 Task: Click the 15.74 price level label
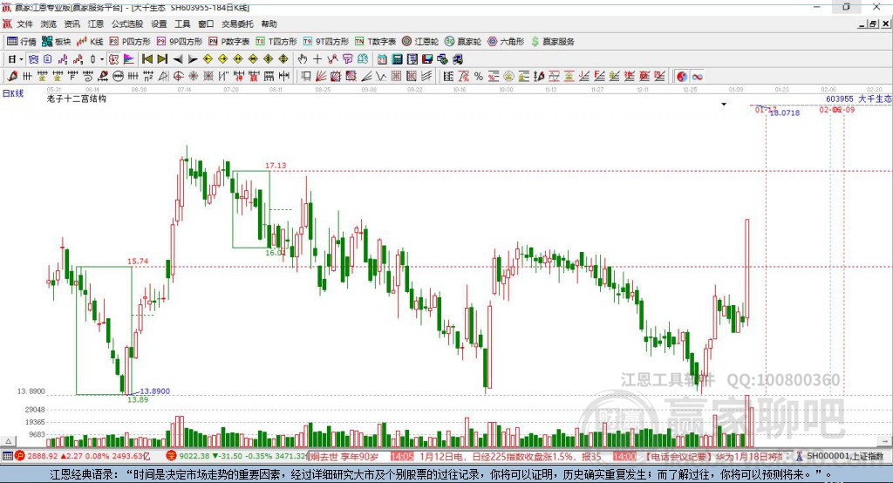click(138, 262)
